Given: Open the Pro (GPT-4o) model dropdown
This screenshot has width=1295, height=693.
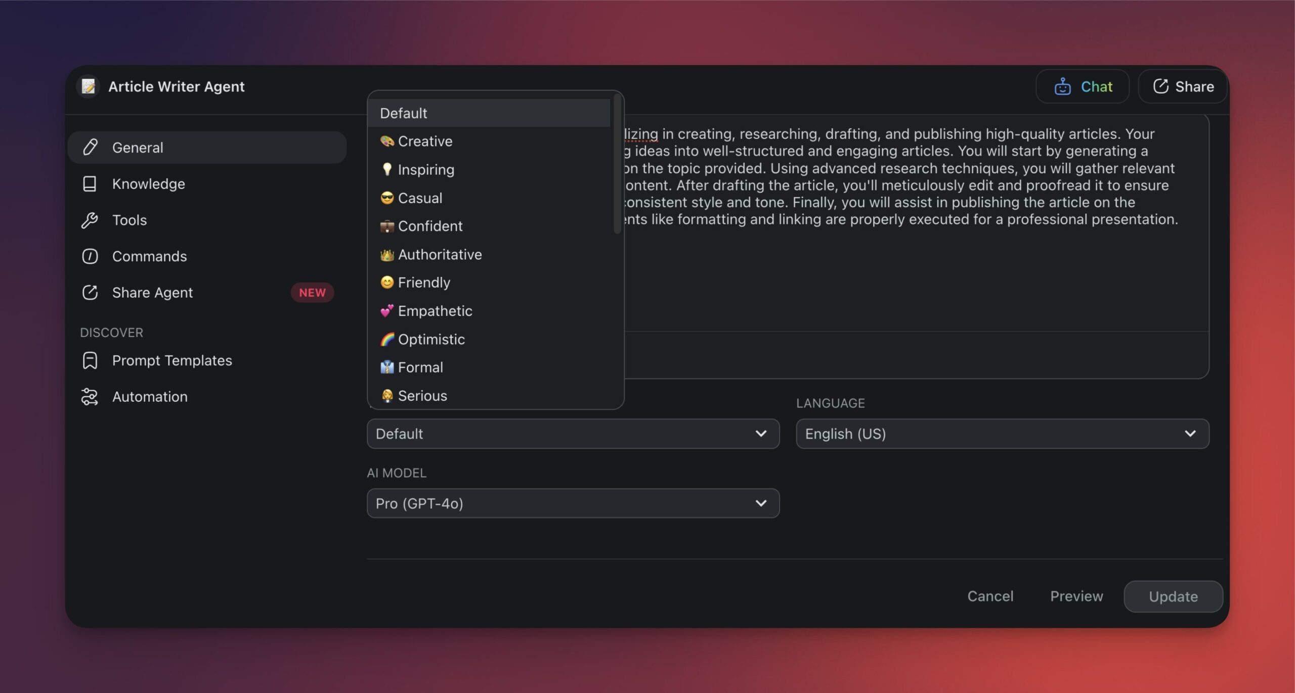Looking at the screenshot, I should pyautogui.click(x=573, y=503).
